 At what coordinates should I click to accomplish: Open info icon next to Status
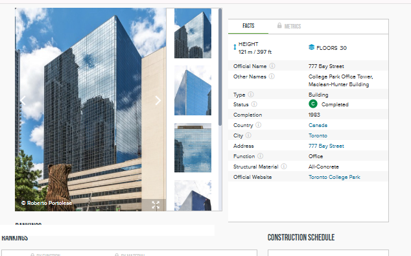254,104
